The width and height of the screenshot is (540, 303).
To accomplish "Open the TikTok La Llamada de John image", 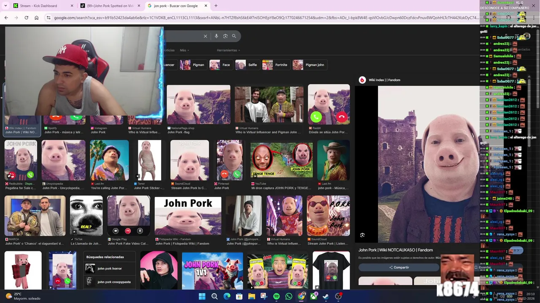I will [x=86, y=216].
